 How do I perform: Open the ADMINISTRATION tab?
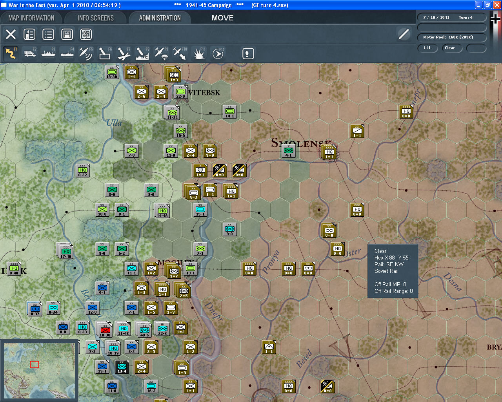coord(160,18)
